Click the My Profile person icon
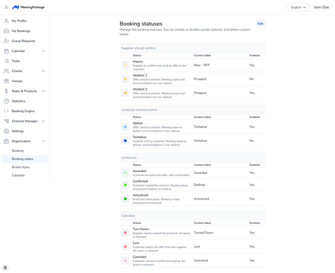Viewport: 335px width, 273px height. (6, 21)
